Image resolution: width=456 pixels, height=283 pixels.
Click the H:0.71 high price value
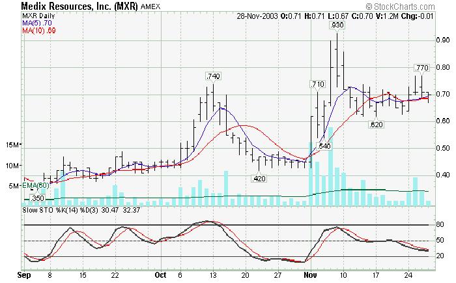314,16
